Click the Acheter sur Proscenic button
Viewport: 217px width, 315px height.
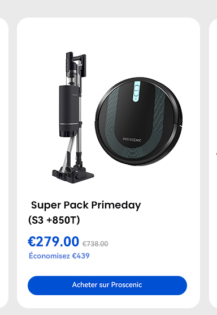tap(107, 286)
